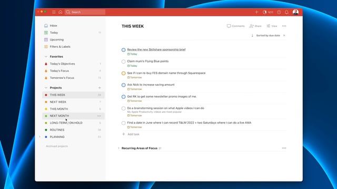This screenshot has height=189, width=337.
Task: Open the View options
Action: coord(272,26)
